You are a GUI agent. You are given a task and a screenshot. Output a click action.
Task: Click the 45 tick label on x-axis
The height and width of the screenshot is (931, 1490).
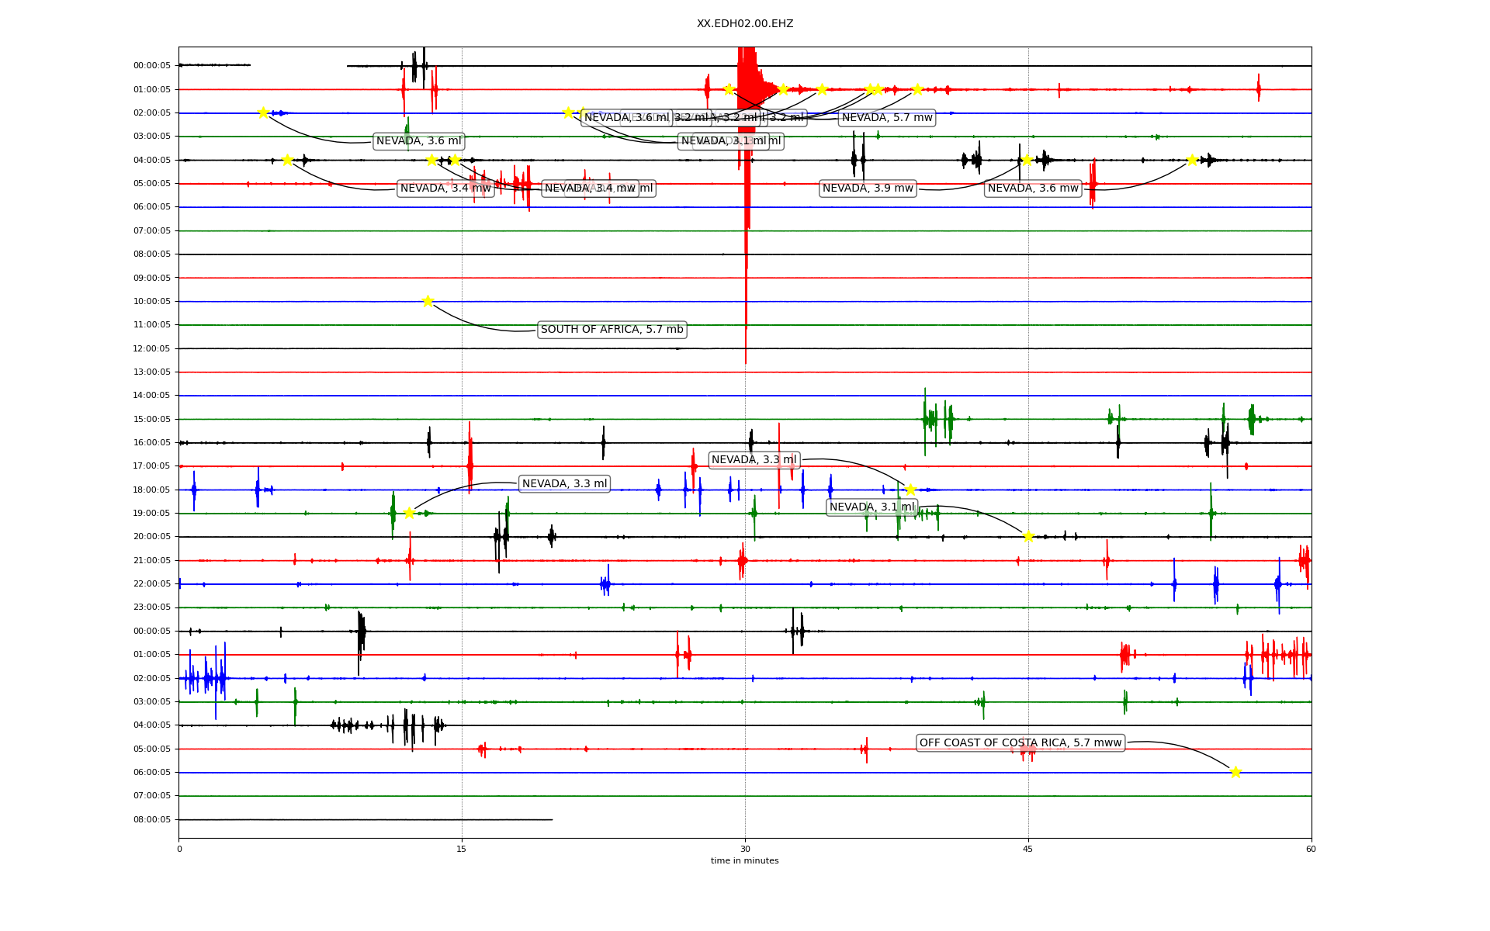(x=1027, y=849)
